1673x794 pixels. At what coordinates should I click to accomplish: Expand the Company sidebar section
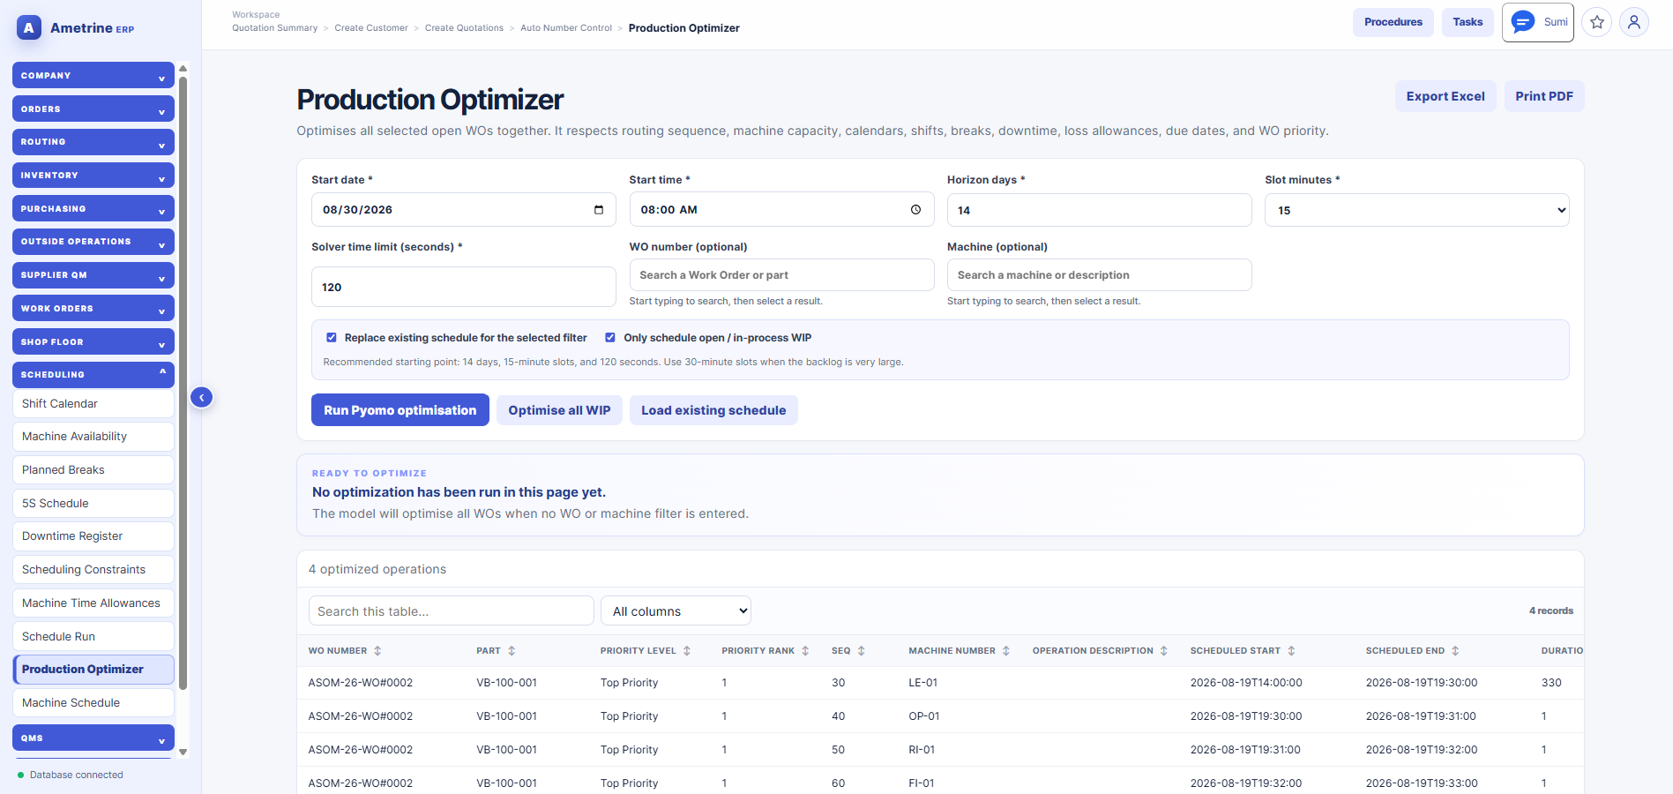coord(93,75)
